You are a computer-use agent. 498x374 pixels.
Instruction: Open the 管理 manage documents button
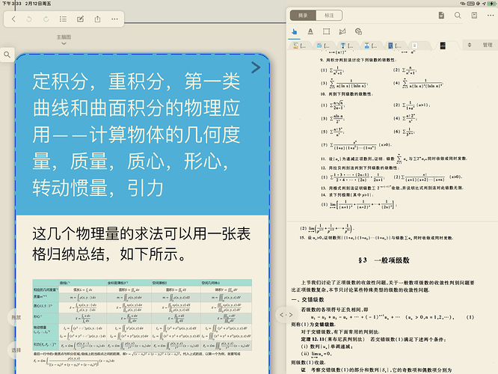pyautogui.click(x=488, y=45)
